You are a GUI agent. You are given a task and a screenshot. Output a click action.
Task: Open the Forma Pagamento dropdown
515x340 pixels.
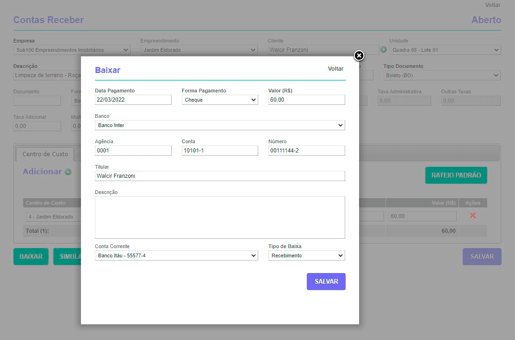[x=220, y=100]
